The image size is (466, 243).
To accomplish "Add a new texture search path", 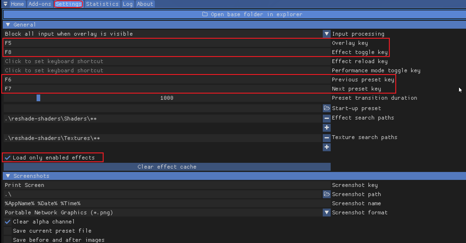I will (x=327, y=147).
